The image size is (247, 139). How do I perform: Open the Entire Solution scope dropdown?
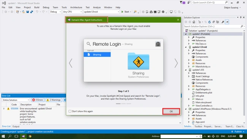point(16,100)
